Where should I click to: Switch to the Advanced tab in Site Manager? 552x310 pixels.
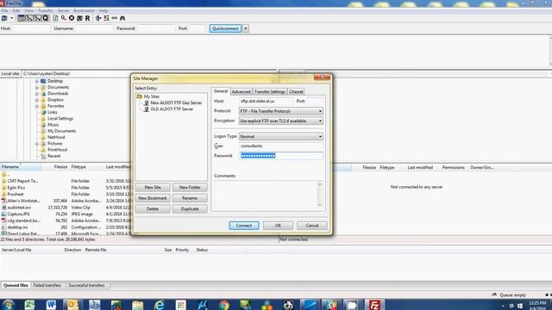(x=241, y=92)
